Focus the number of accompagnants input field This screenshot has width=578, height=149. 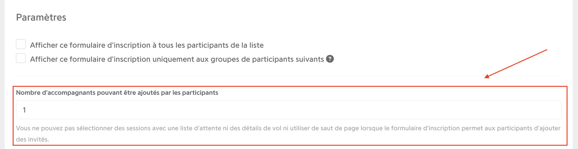click(x=289, y=109)
